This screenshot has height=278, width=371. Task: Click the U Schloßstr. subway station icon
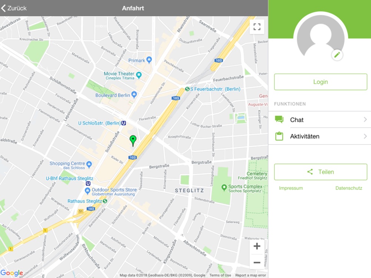tap(124, 123)
